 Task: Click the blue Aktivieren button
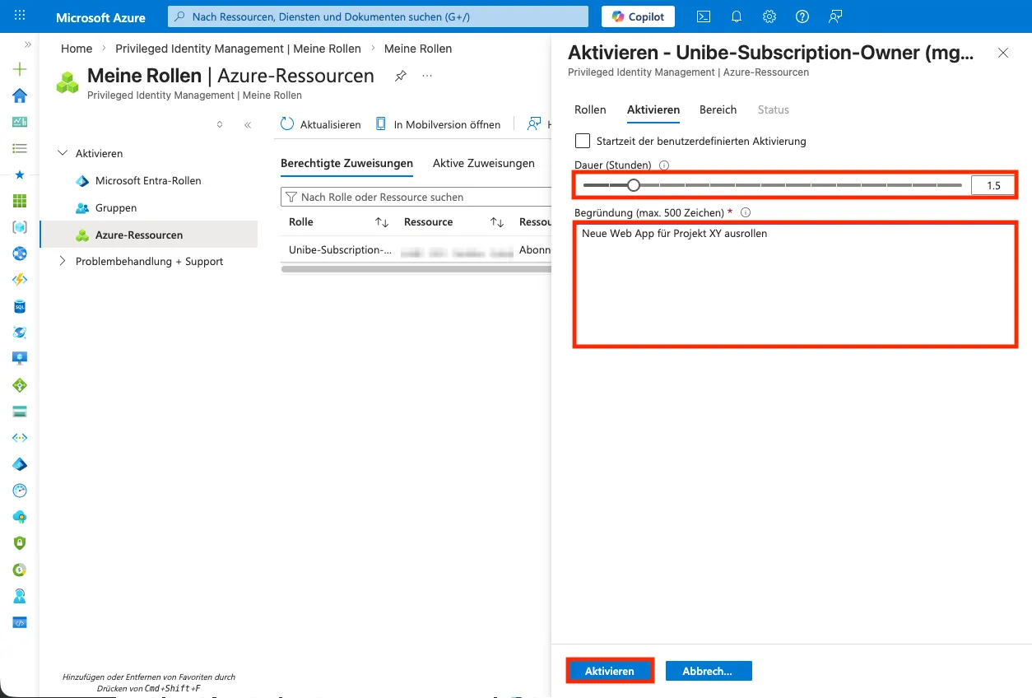pyautogui.click(x=610, y=671)
